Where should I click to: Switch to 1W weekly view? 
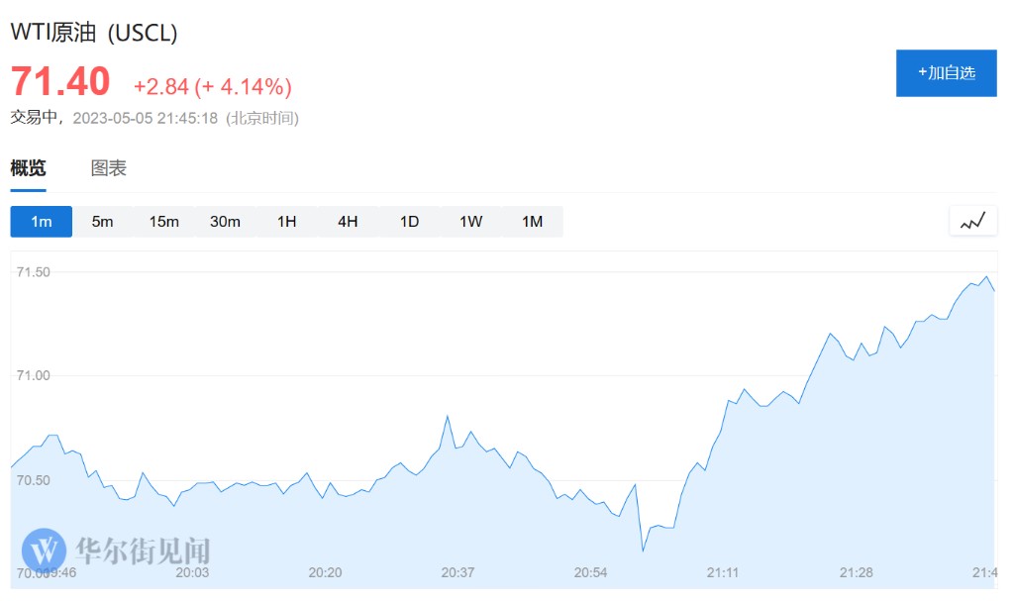coord(470,222)
